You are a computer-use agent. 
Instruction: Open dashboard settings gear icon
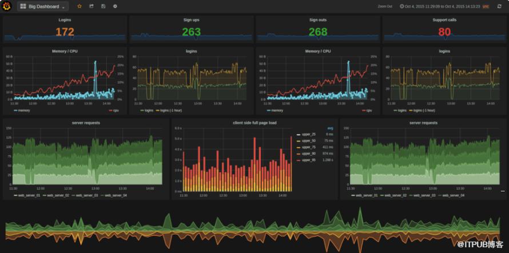[115, 6]
